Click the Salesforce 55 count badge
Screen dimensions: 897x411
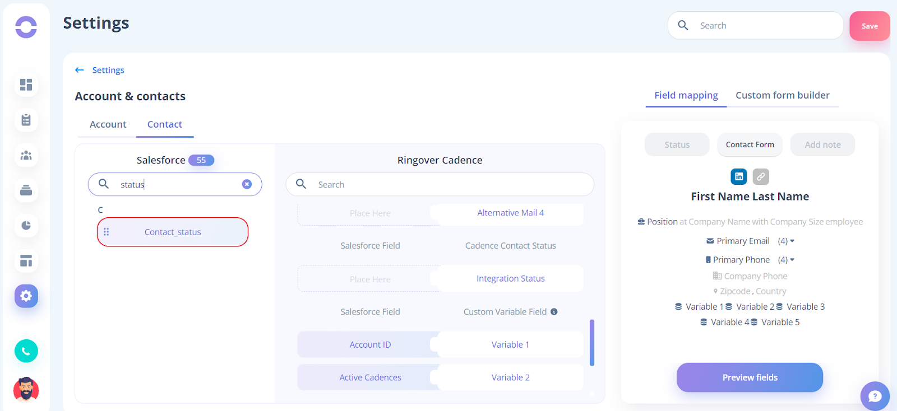click(201, 160)
